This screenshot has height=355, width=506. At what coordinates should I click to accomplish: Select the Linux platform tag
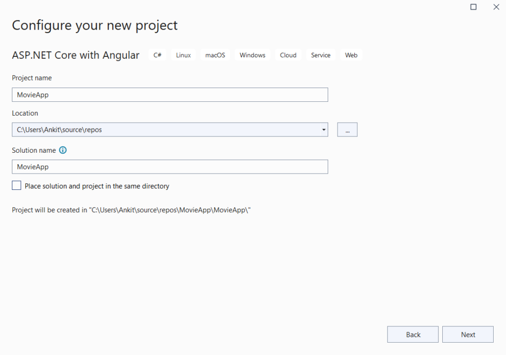tap(183, 55)
